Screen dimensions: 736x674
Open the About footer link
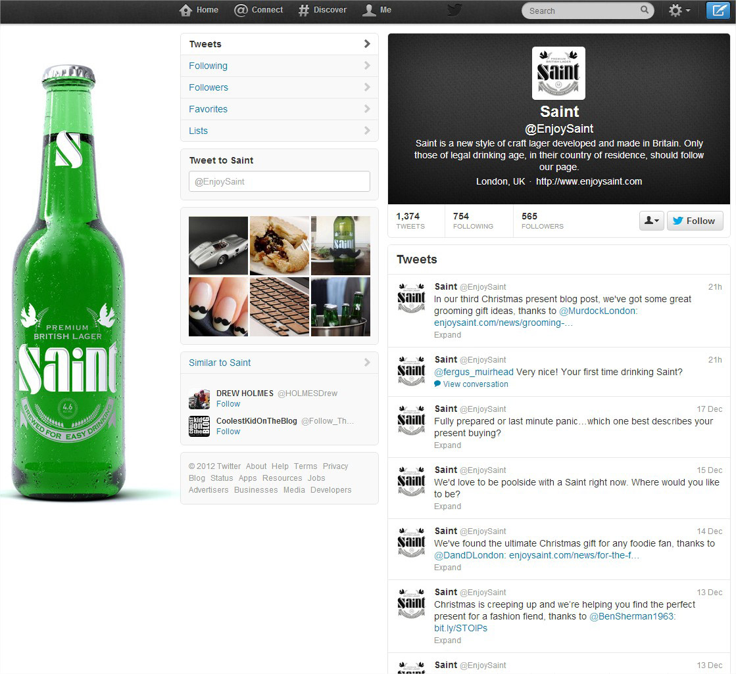point(257,466)
